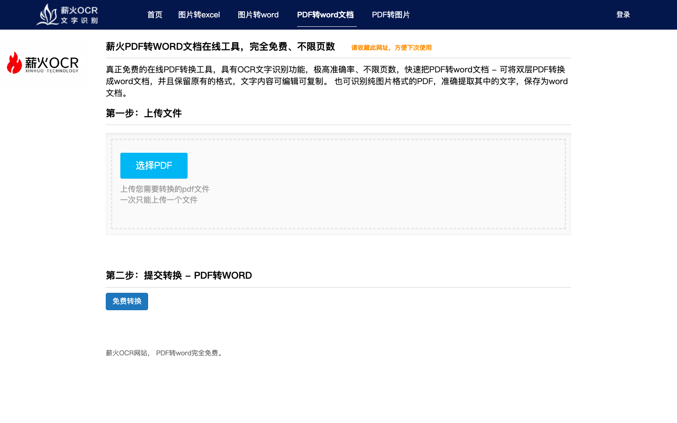Click the heading 第二步：提交转换 – PDF转WORD
This screenshot has width=677, height=423.
coord(179,275)
